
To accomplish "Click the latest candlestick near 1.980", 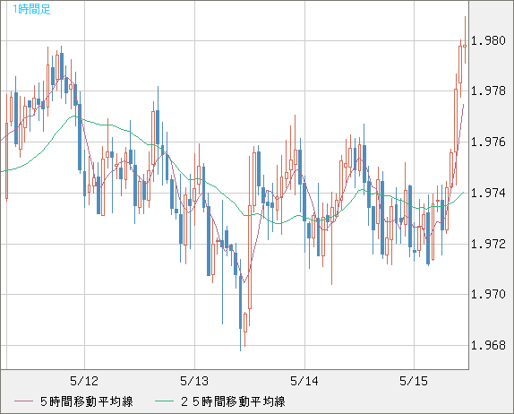I will 465,46.
